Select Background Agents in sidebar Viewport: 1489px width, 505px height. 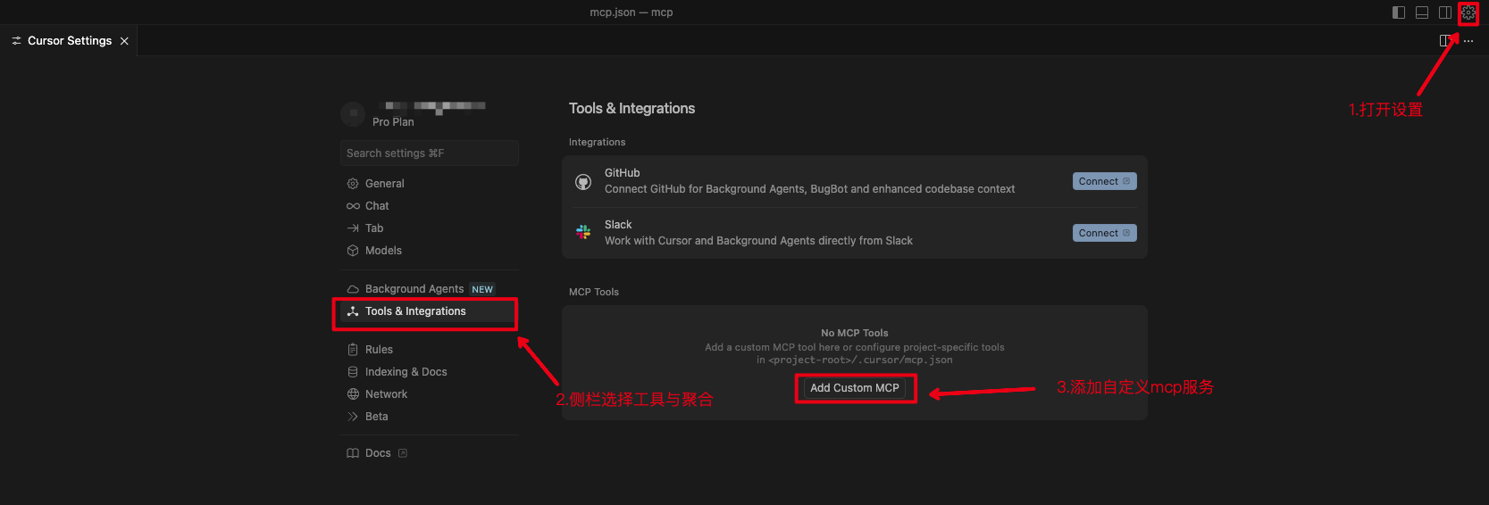[414, 289]
